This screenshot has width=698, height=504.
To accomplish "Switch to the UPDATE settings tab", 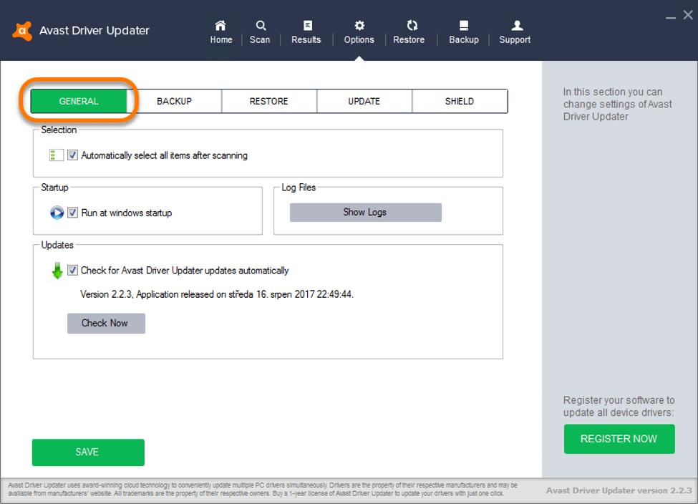I will click(364, 101).
